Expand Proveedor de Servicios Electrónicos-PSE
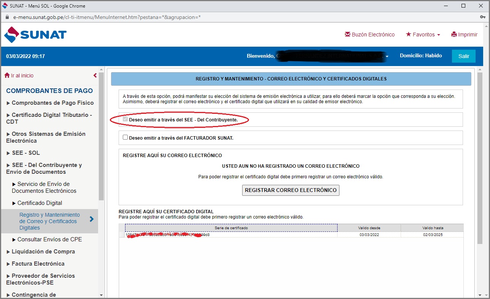The width and height of the screenshot is (490, 299). (41, 279)
